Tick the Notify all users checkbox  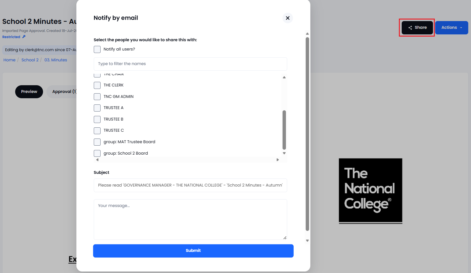[97, 49]
